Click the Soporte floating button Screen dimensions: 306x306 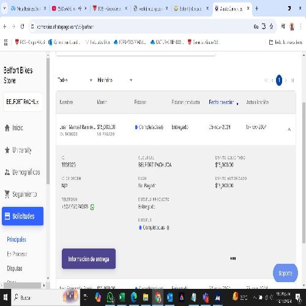[285, 273]
